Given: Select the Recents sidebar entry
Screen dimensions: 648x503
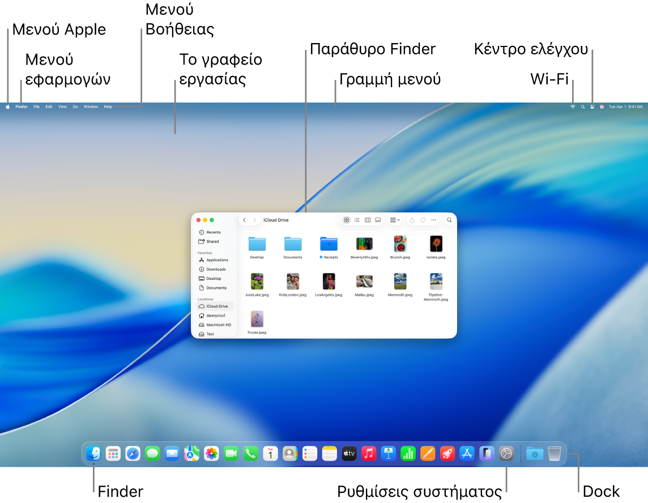Looking at the screenshot, I should (214, 232).
